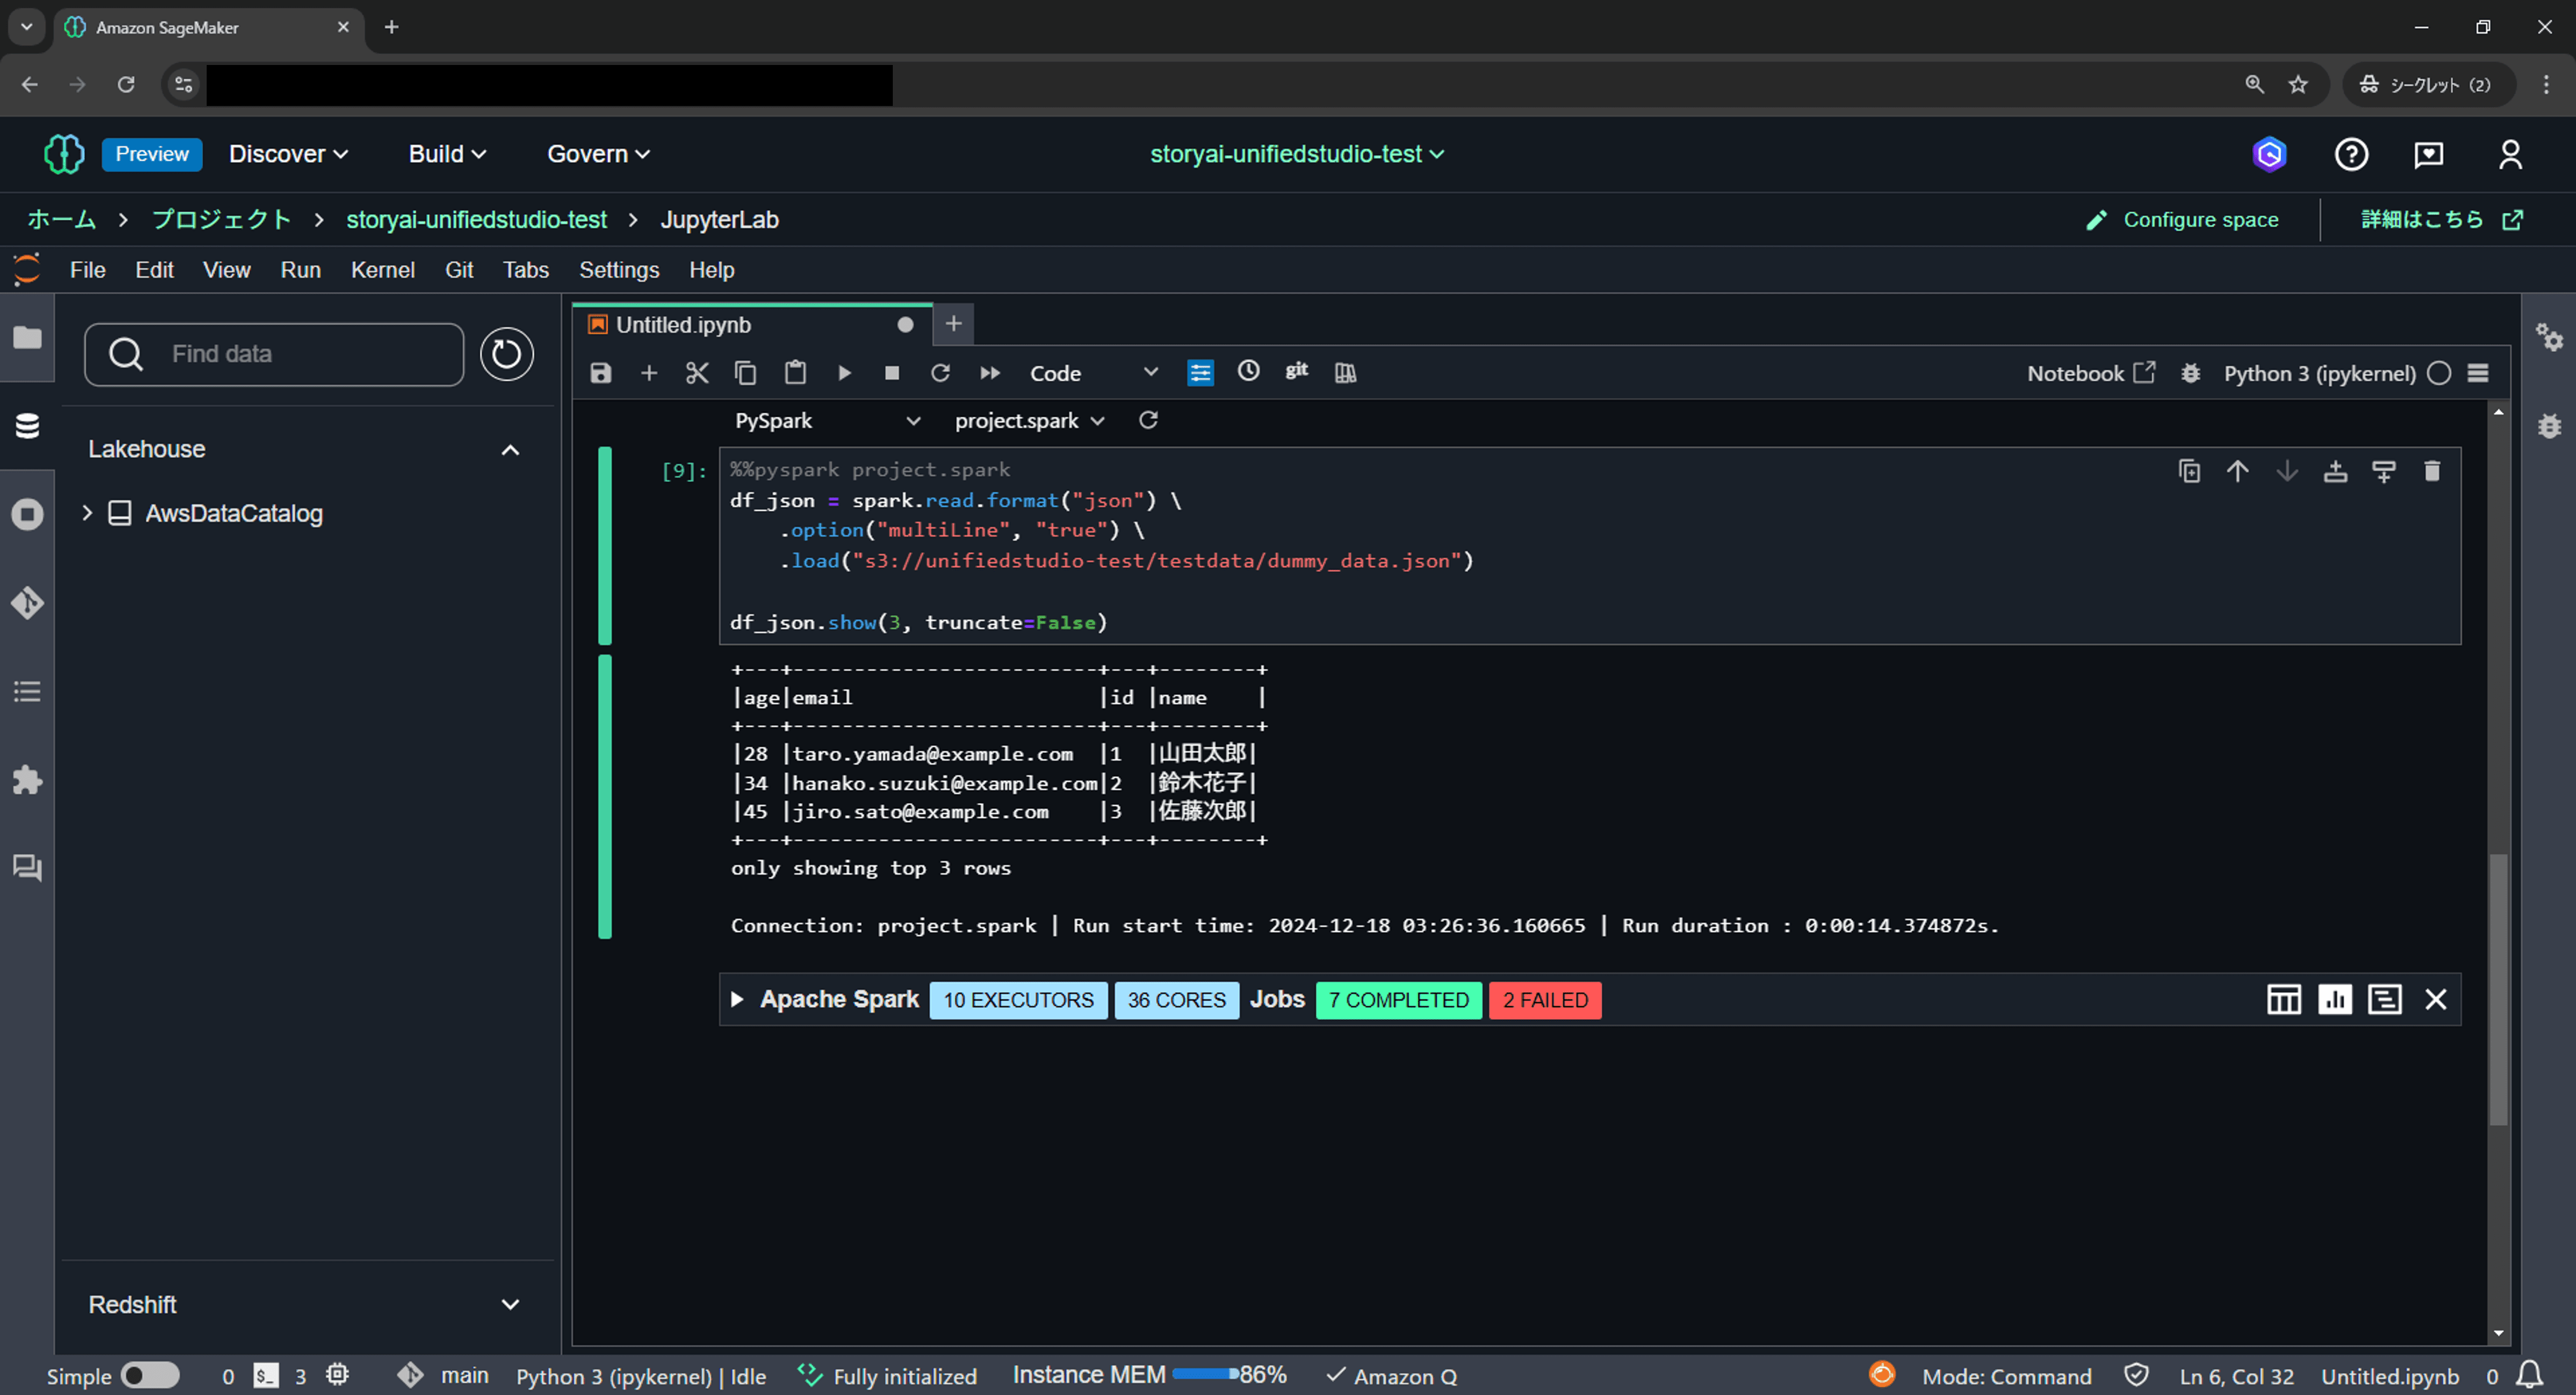Open the git icon in the notebook toolbar
This screenshot has width=2576, height=1395.
1297,371
